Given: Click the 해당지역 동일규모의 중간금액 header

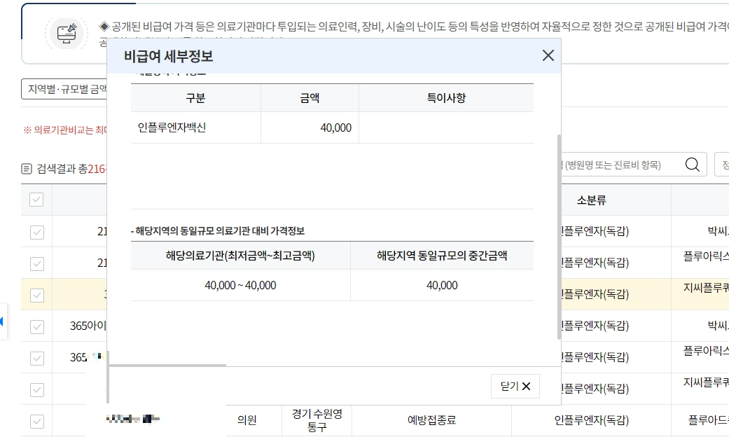Looking at the screenshot, I should point(442,255).
